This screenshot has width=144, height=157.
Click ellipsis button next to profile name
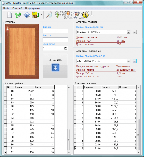pos(135,32)
